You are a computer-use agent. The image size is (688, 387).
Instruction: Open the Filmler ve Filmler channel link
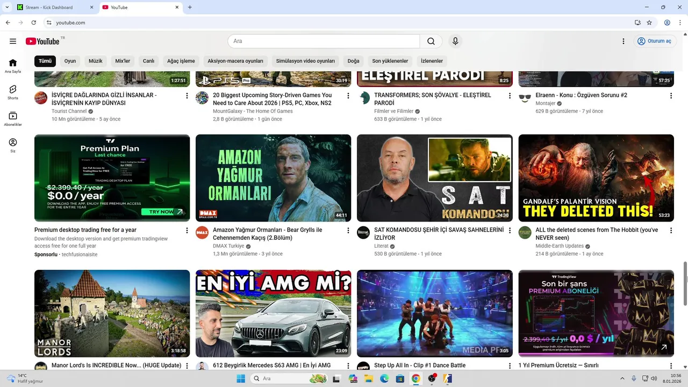click(394, 111)
